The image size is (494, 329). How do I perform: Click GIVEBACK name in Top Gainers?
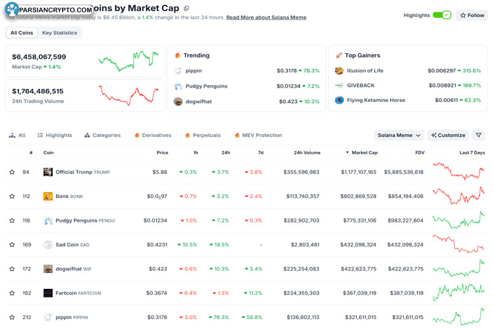point(361,86)
